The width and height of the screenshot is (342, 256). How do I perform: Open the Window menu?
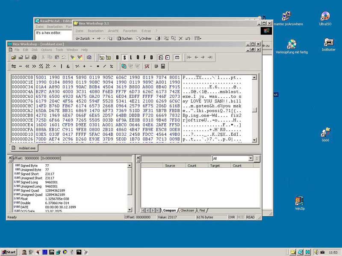click(x=72, y=50)
